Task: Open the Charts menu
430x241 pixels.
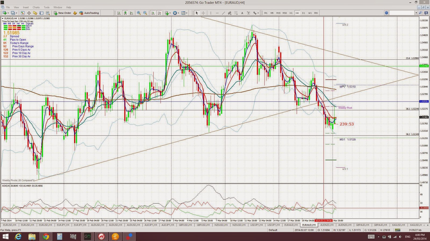Action: tap(36, 7)
